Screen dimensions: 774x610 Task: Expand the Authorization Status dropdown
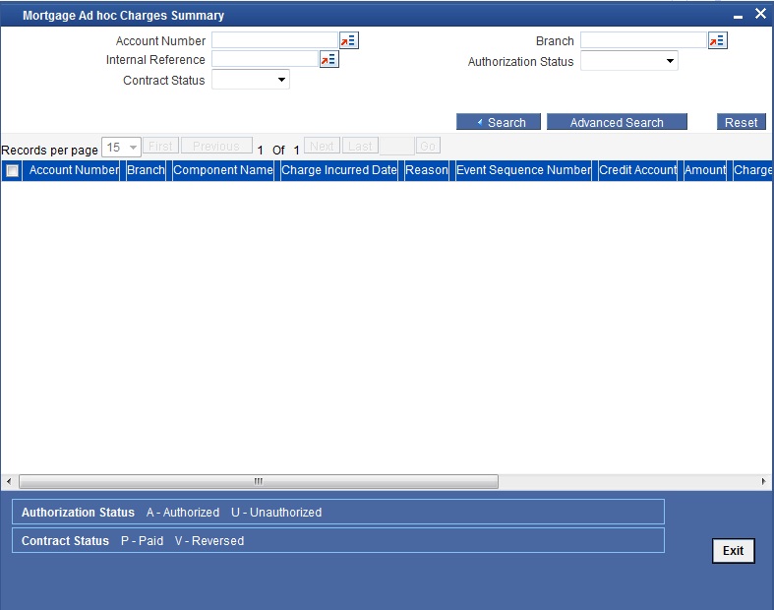point(628,61)
